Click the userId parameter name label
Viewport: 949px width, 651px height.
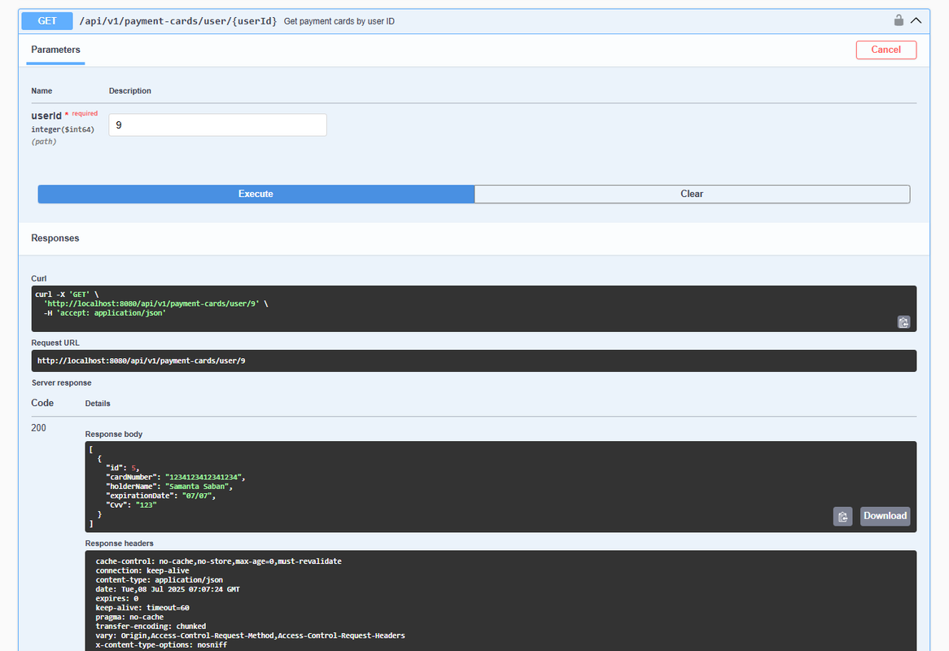(46, 116)
